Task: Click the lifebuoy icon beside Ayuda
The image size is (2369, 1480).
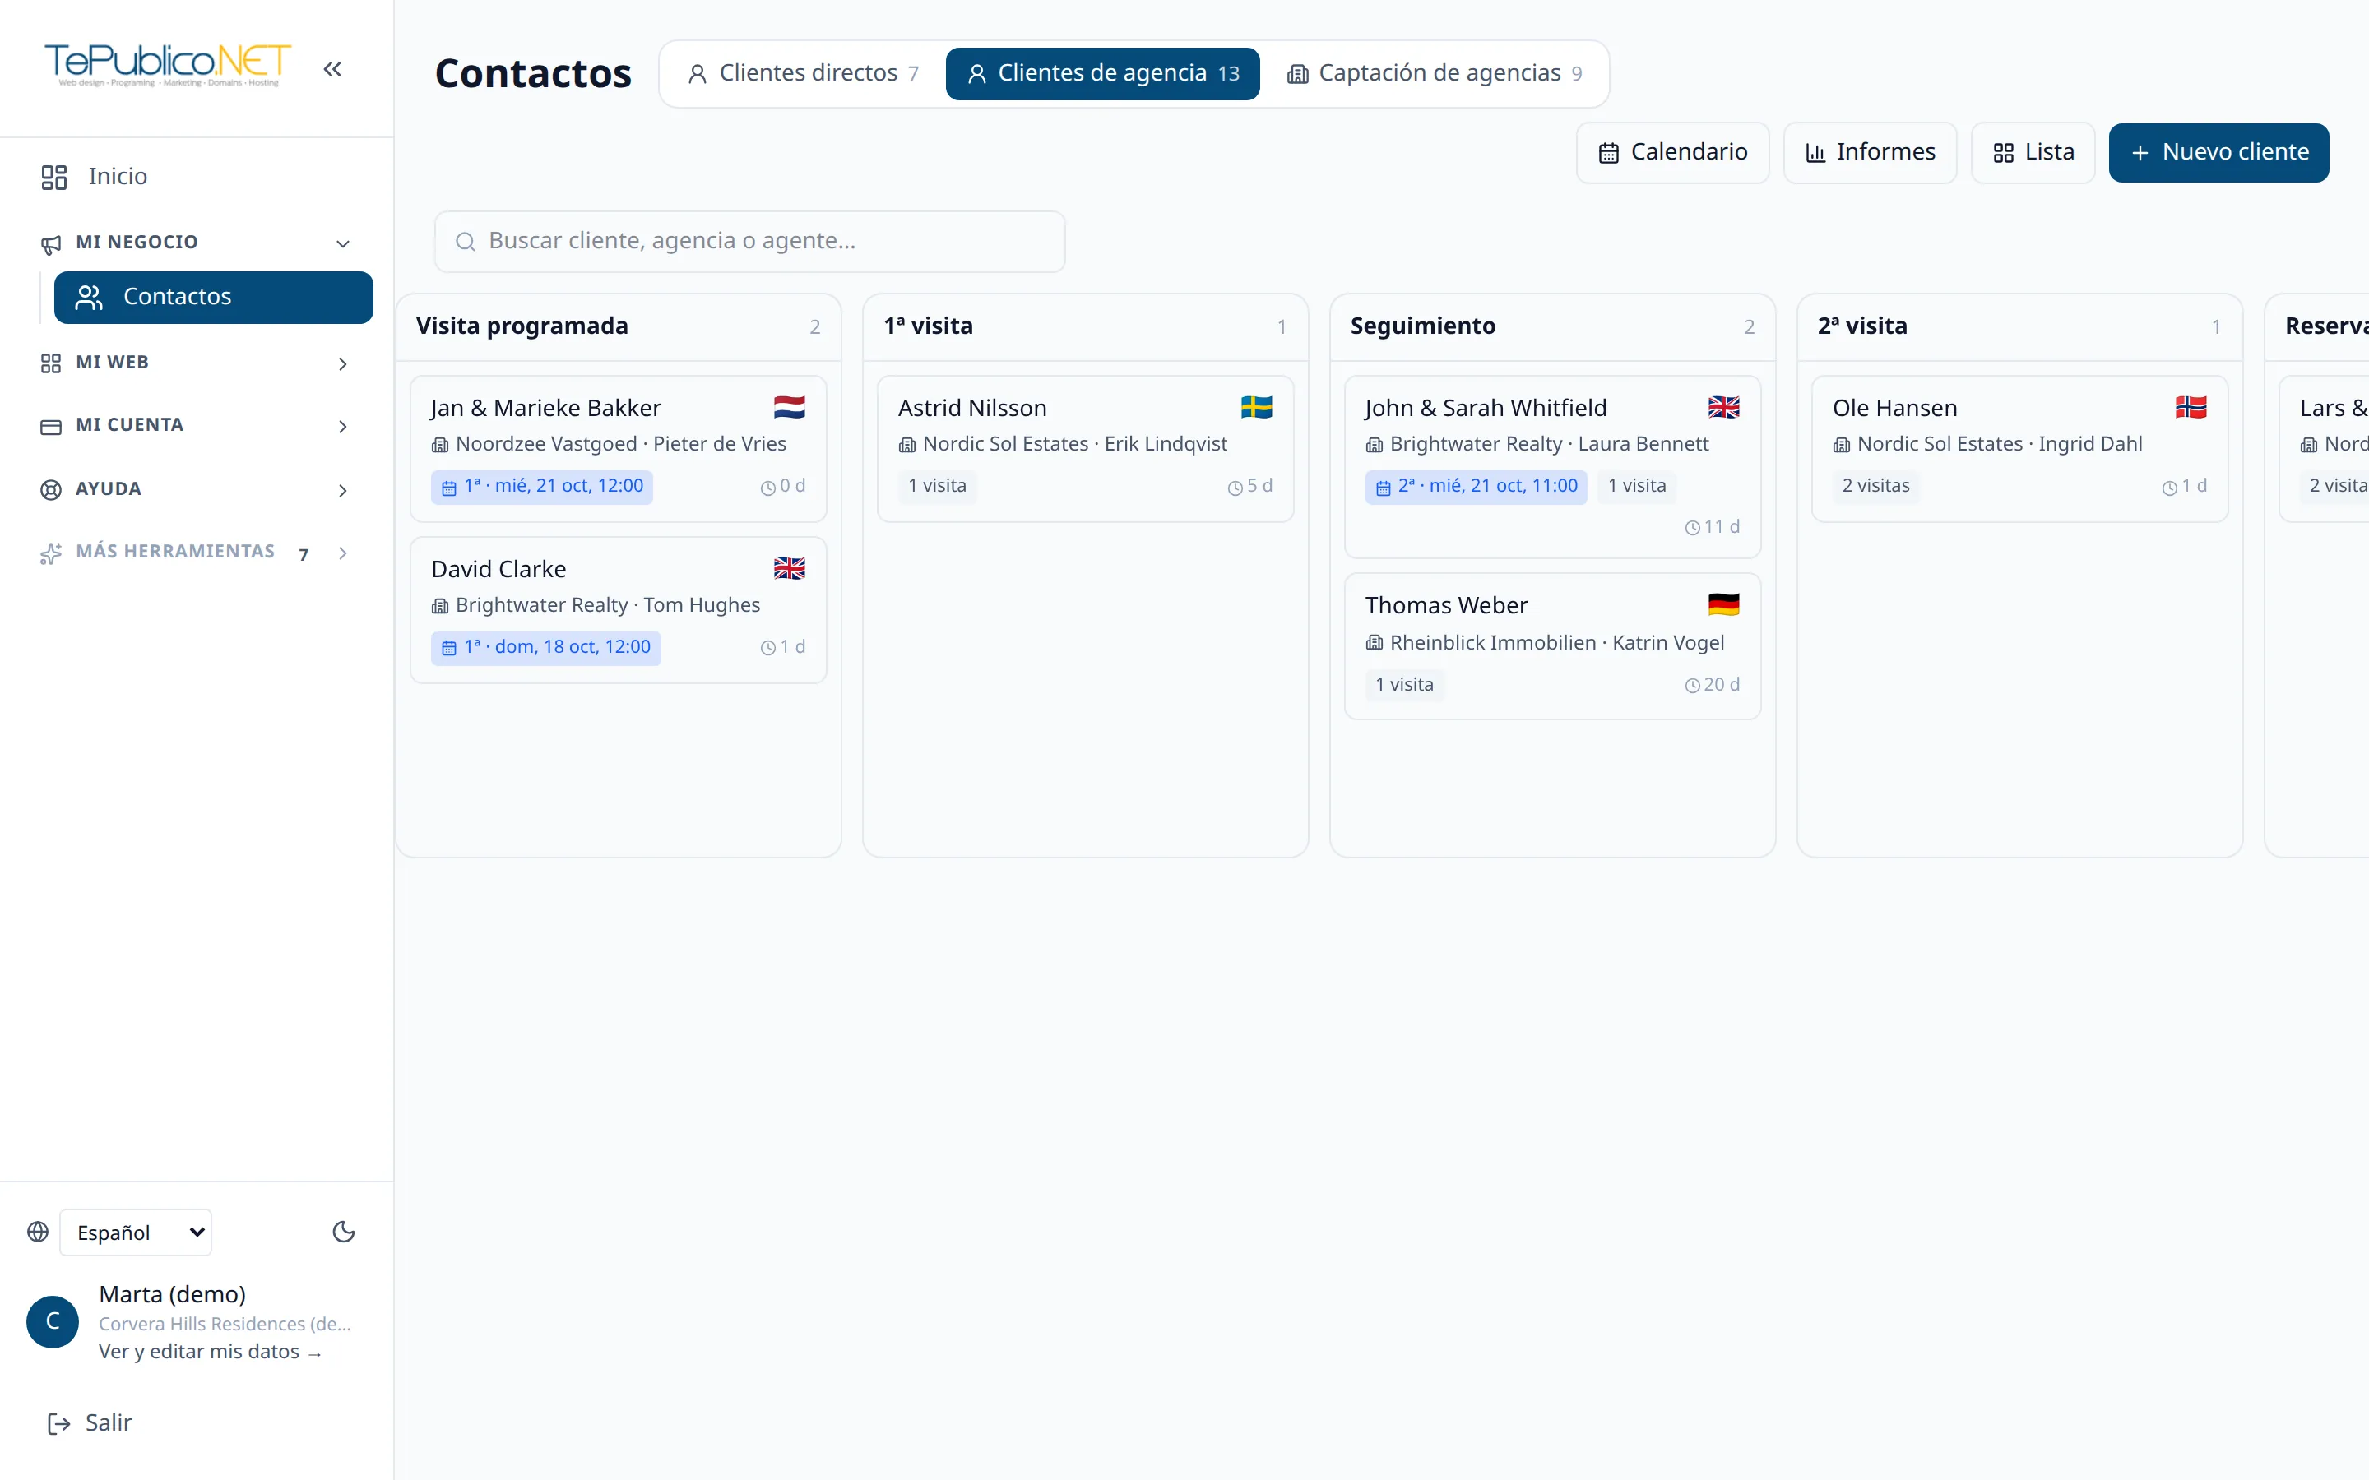Action: [x=51, y=489]
